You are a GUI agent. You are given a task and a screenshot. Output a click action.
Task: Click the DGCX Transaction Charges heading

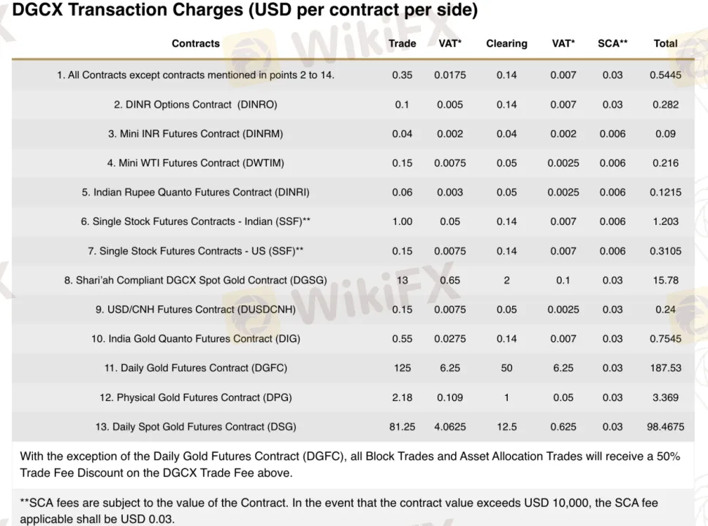[x=244, y=9]
